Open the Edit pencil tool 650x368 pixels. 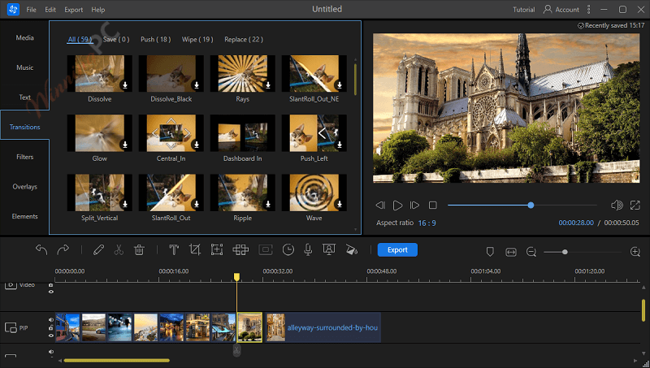click(98, 249)
